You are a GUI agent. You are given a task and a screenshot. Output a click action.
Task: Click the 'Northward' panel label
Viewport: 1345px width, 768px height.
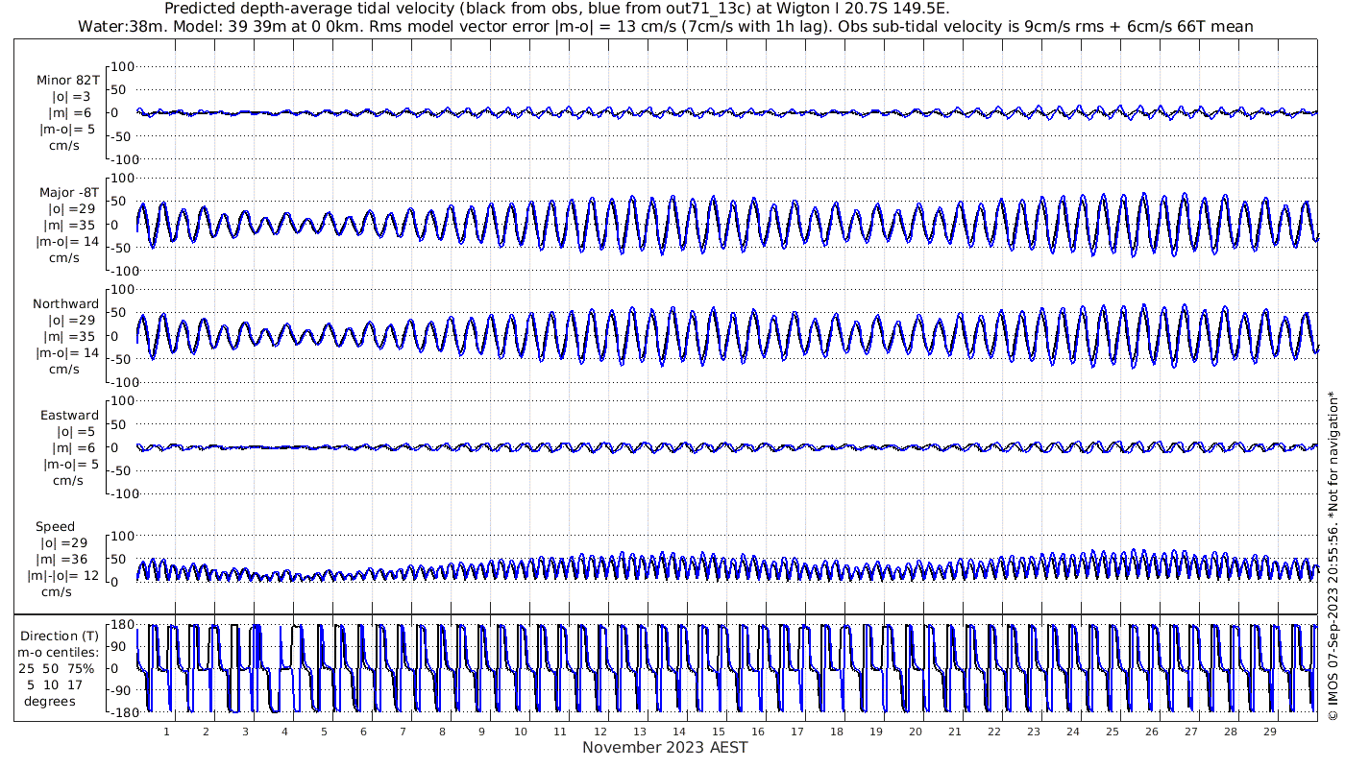65,304
